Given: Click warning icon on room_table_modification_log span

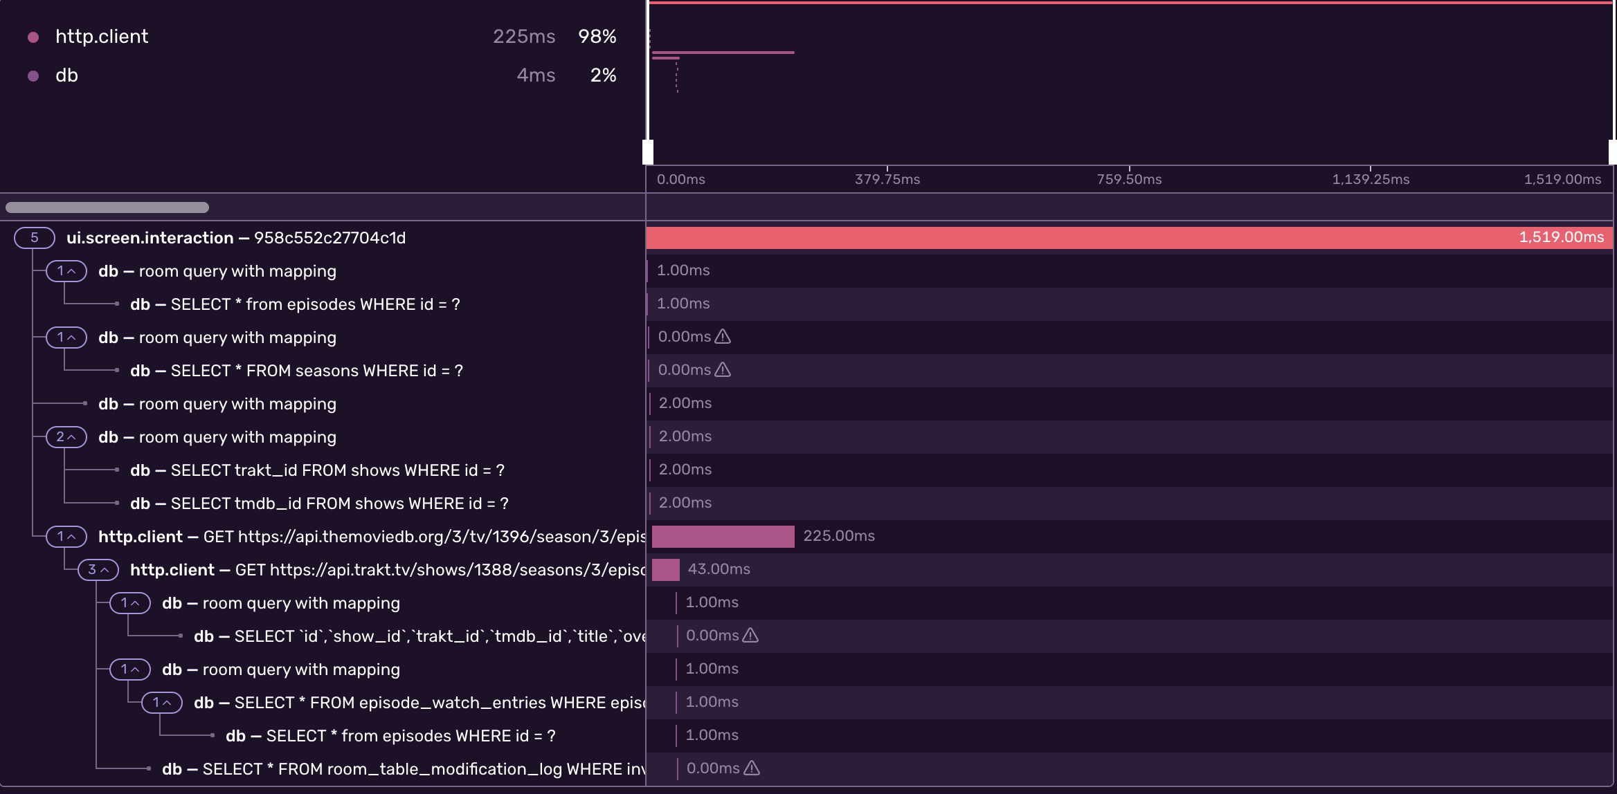Looking at the screenshot, I should click(752, 768).
